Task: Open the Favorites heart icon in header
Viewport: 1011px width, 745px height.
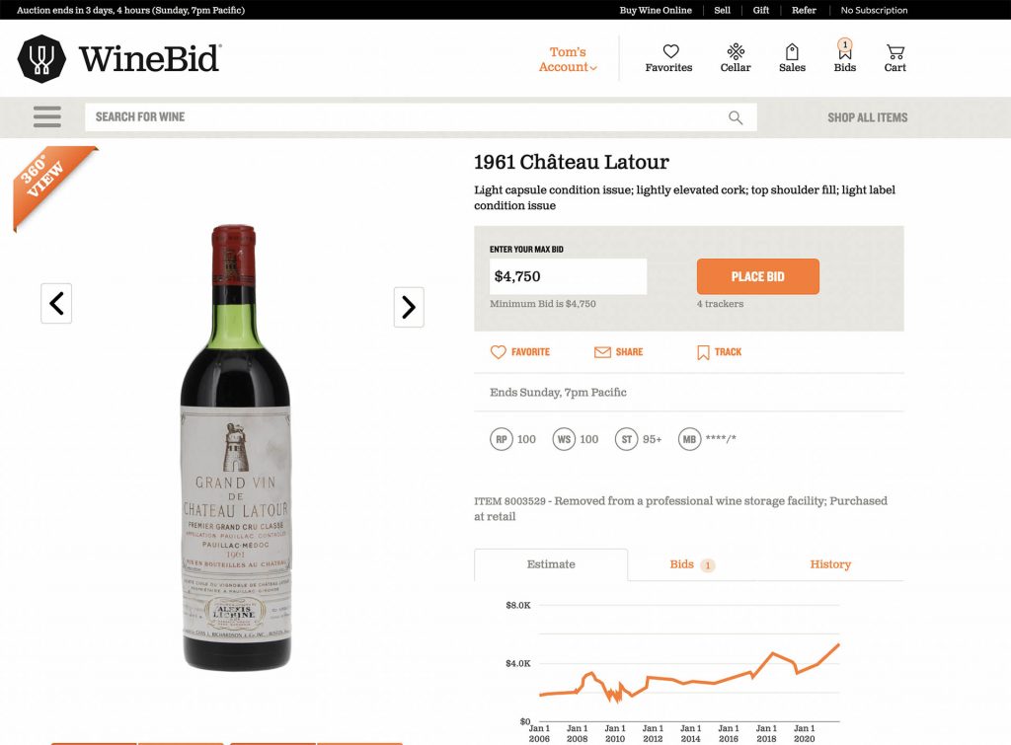Action: click(669, 52)
